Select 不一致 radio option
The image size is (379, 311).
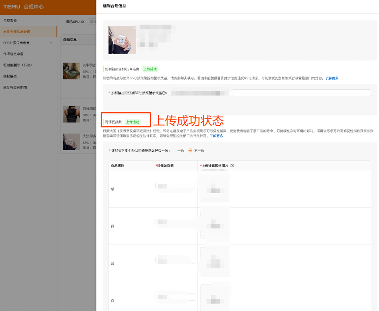(x=190, y=150)
